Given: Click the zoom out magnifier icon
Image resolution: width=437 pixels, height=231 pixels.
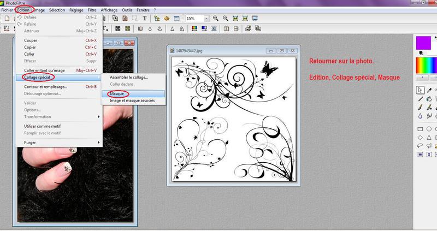Looking at the screenshot, I should click(x=226, y=18).
